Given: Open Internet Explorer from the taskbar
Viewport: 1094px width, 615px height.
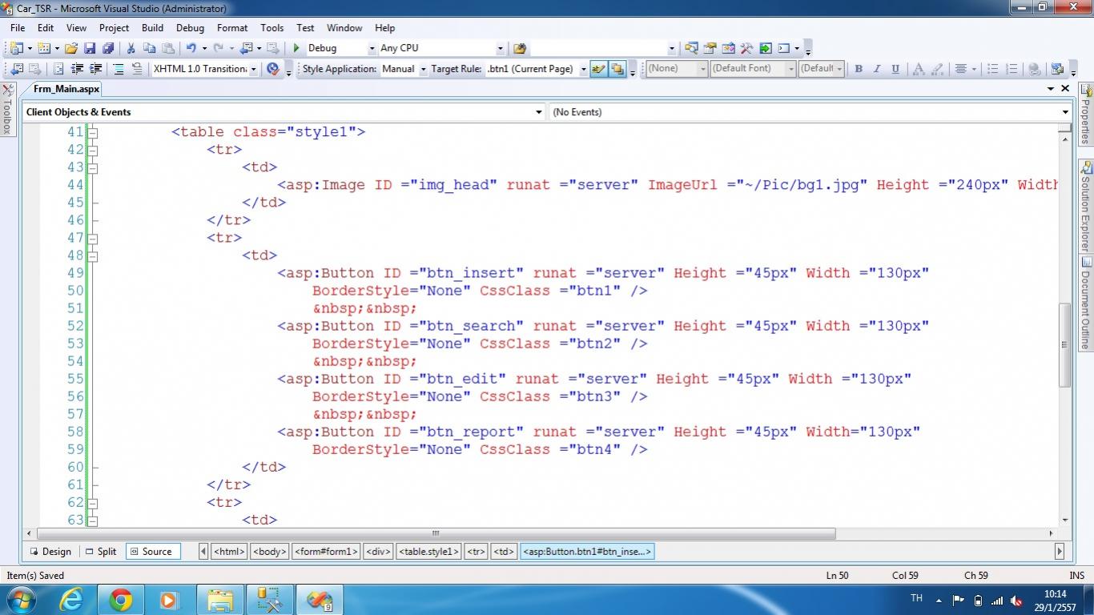Looking at the screenshot, I should (x=71, y=600).
